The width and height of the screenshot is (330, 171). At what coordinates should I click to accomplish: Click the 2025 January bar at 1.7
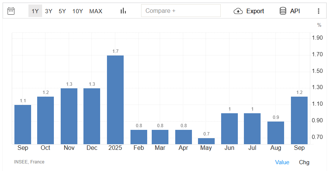tap(115, 100)
